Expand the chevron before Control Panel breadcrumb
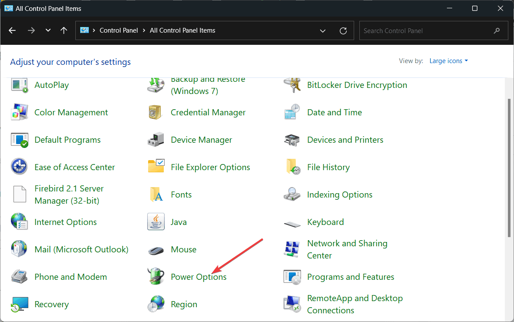This screenshot has width=514, height=322. (x=94, y=30)
